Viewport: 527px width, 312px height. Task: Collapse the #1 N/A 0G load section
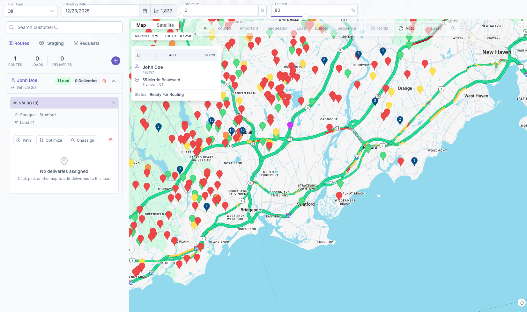tap(113, 103)
